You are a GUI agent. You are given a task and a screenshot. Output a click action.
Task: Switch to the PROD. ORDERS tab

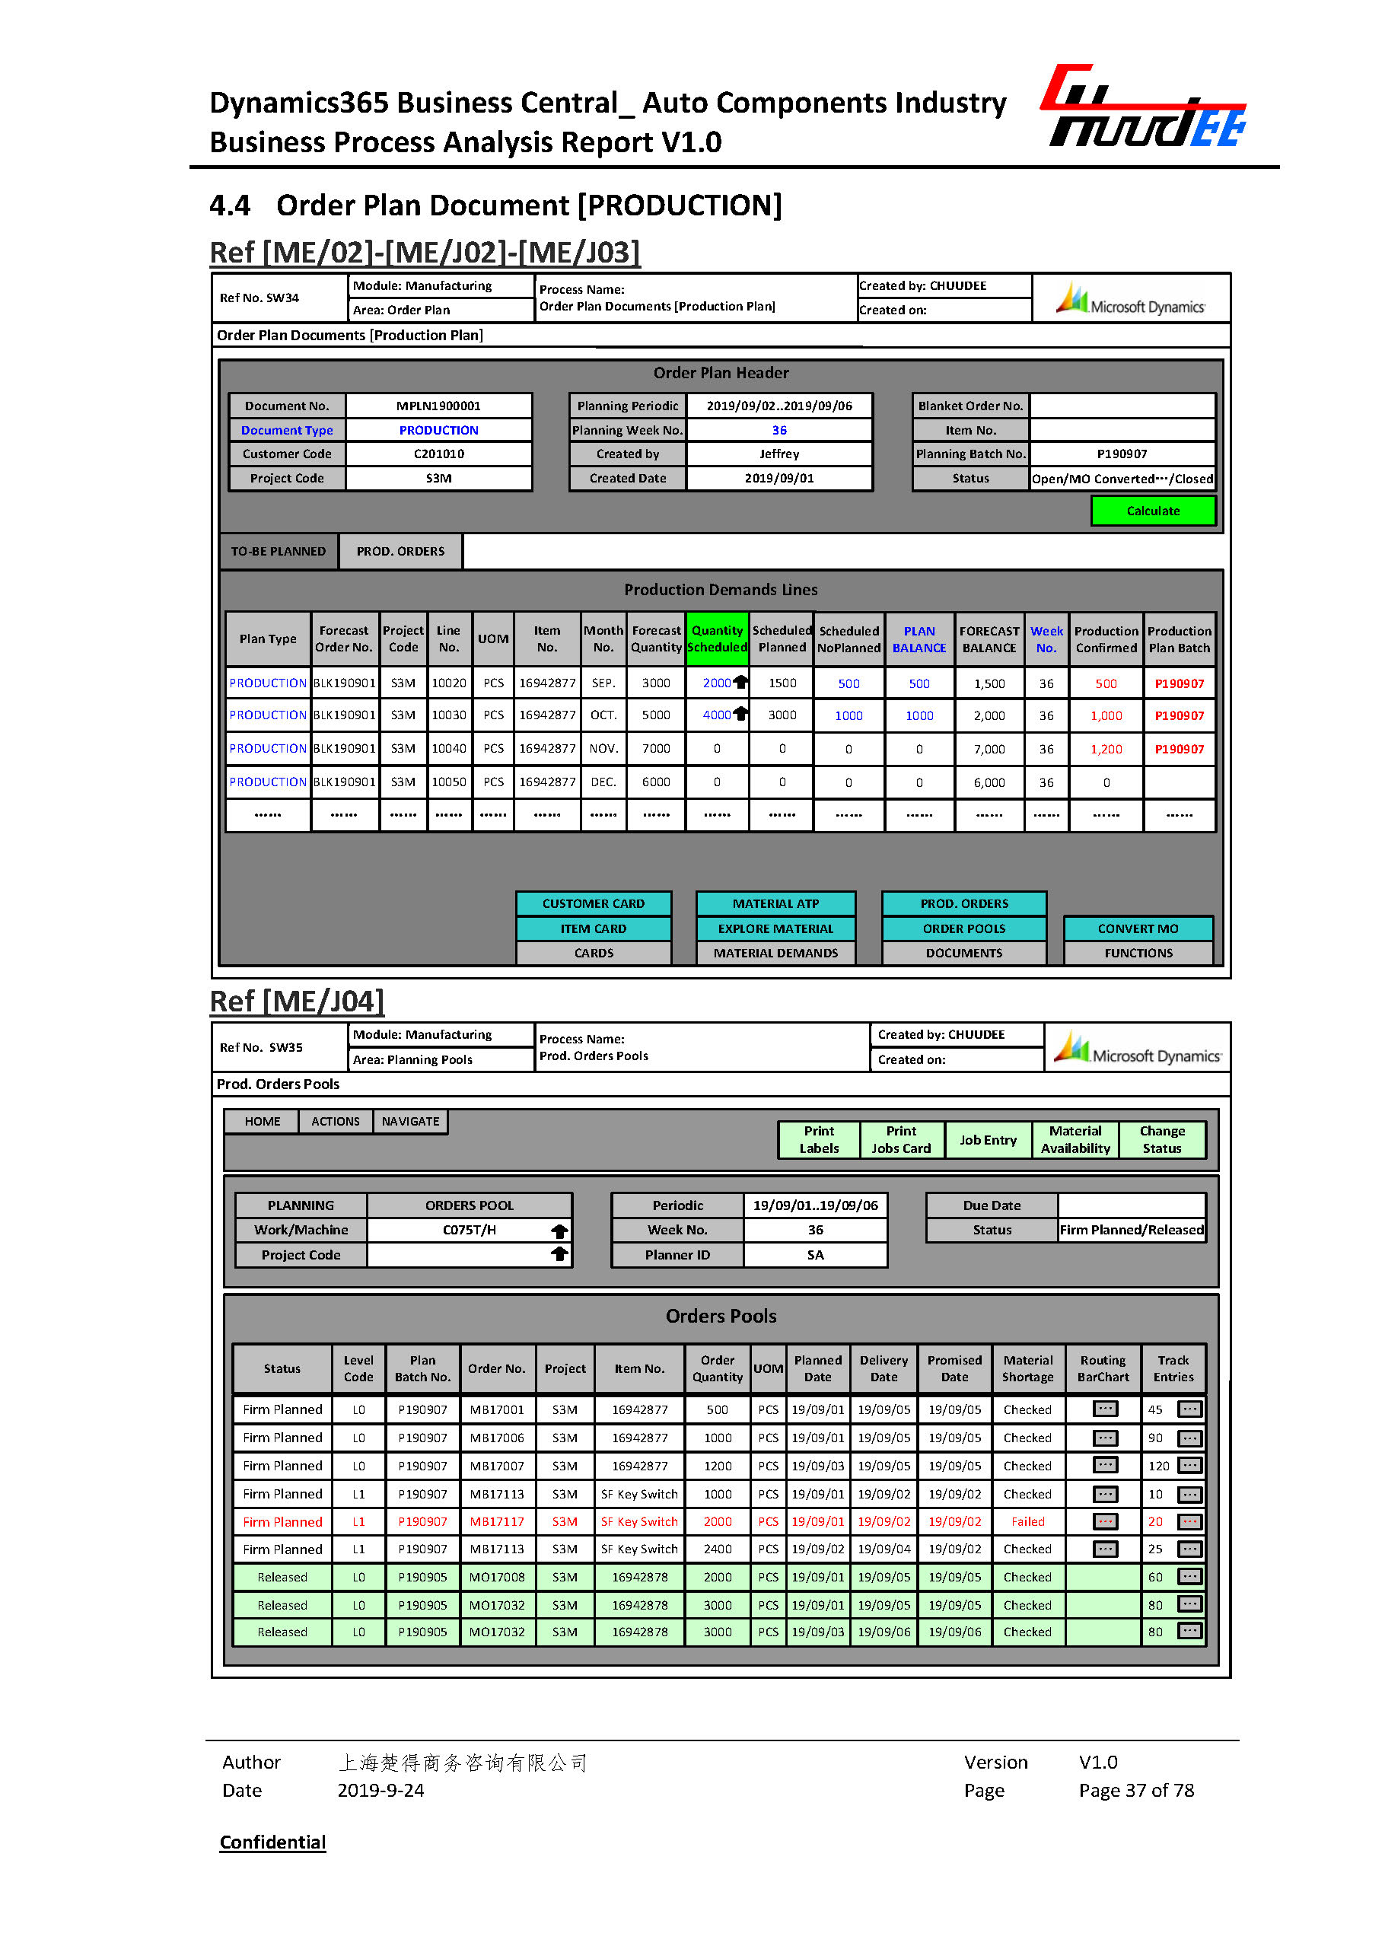point(400,552)
